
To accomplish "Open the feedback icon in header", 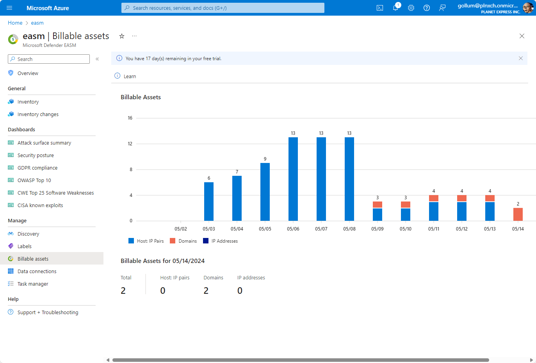I will click(x=442, y=8).
